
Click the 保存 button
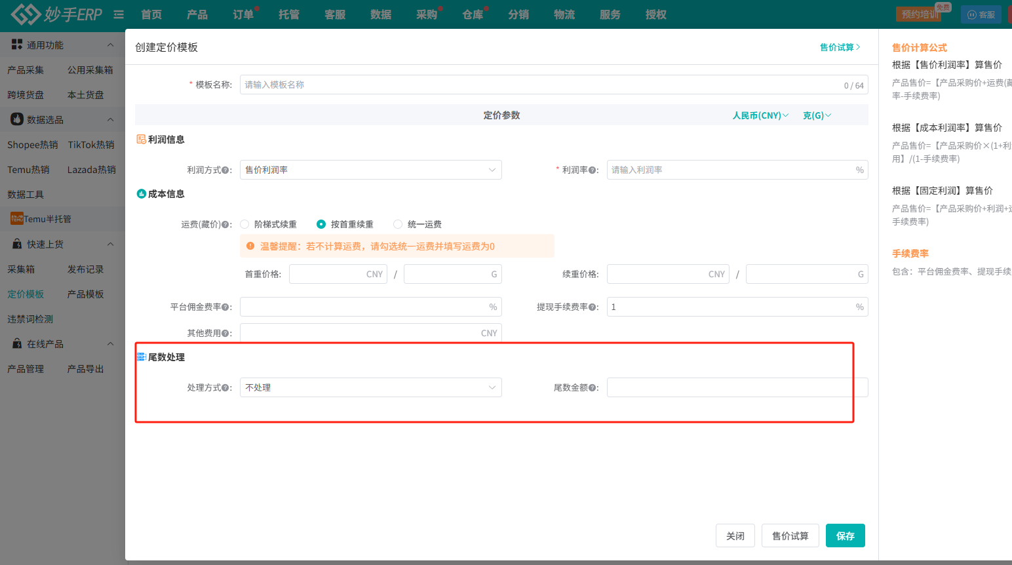(x=845, y=536)
